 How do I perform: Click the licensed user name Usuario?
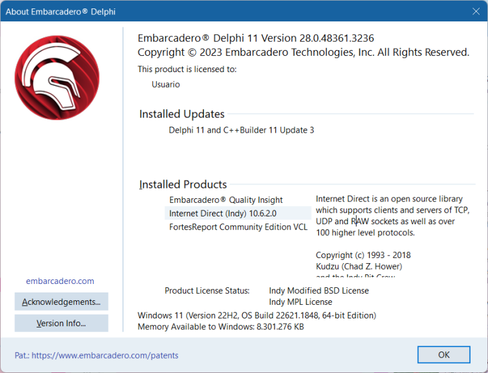coord(165,84)
